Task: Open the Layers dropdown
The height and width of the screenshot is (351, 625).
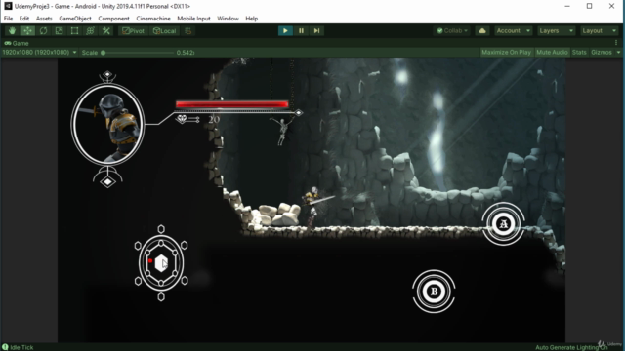Action: [556, 30]
